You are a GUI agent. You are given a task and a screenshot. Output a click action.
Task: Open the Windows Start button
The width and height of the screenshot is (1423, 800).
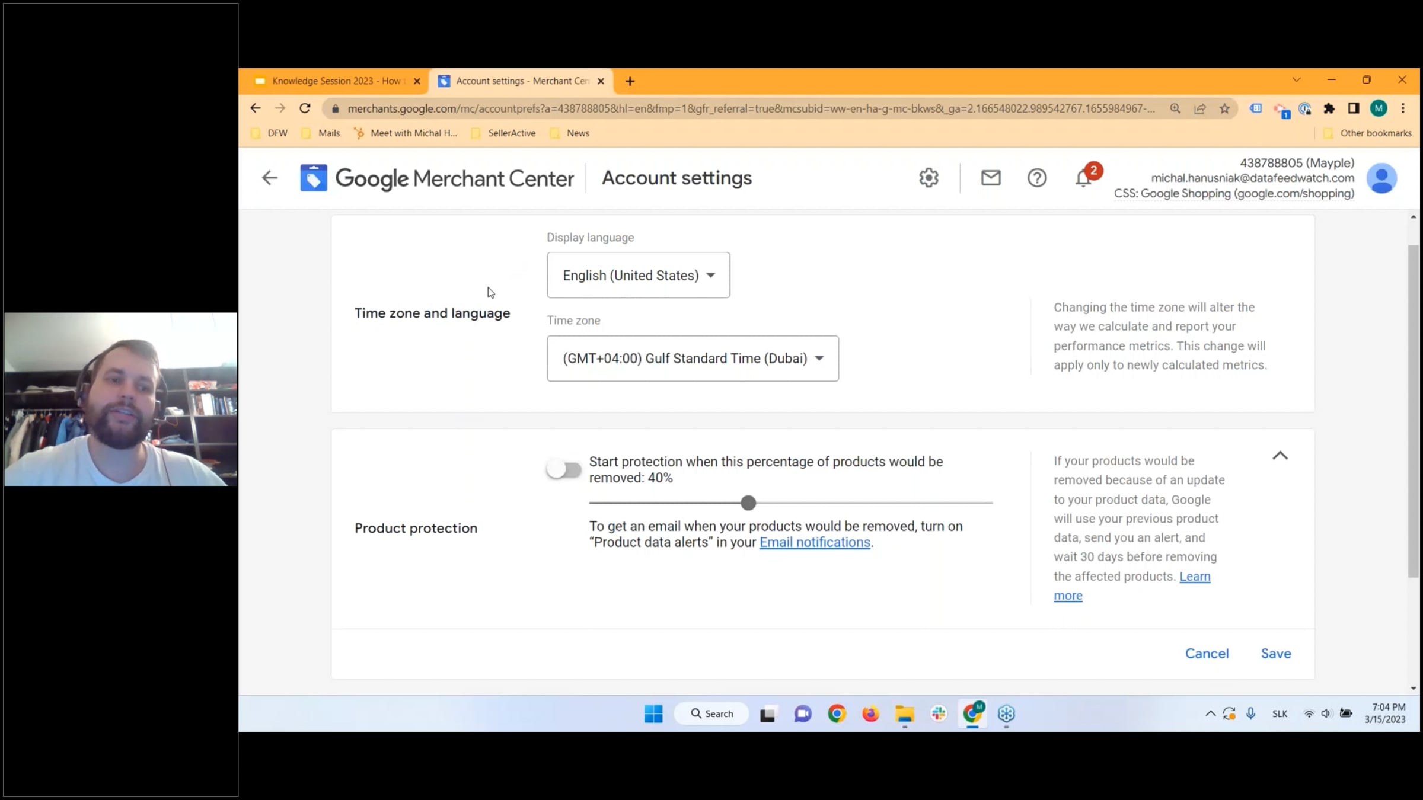[653, 713]
